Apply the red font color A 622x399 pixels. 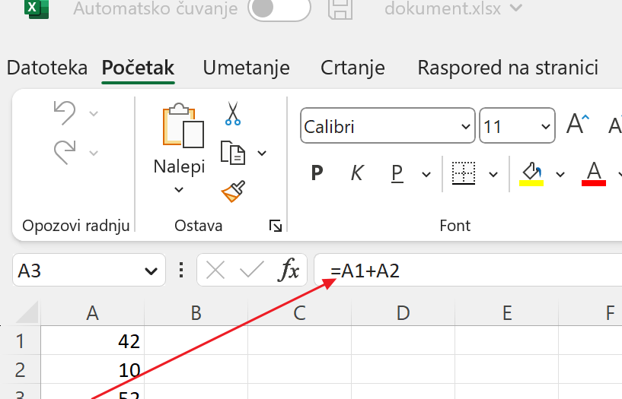point(593,174)
